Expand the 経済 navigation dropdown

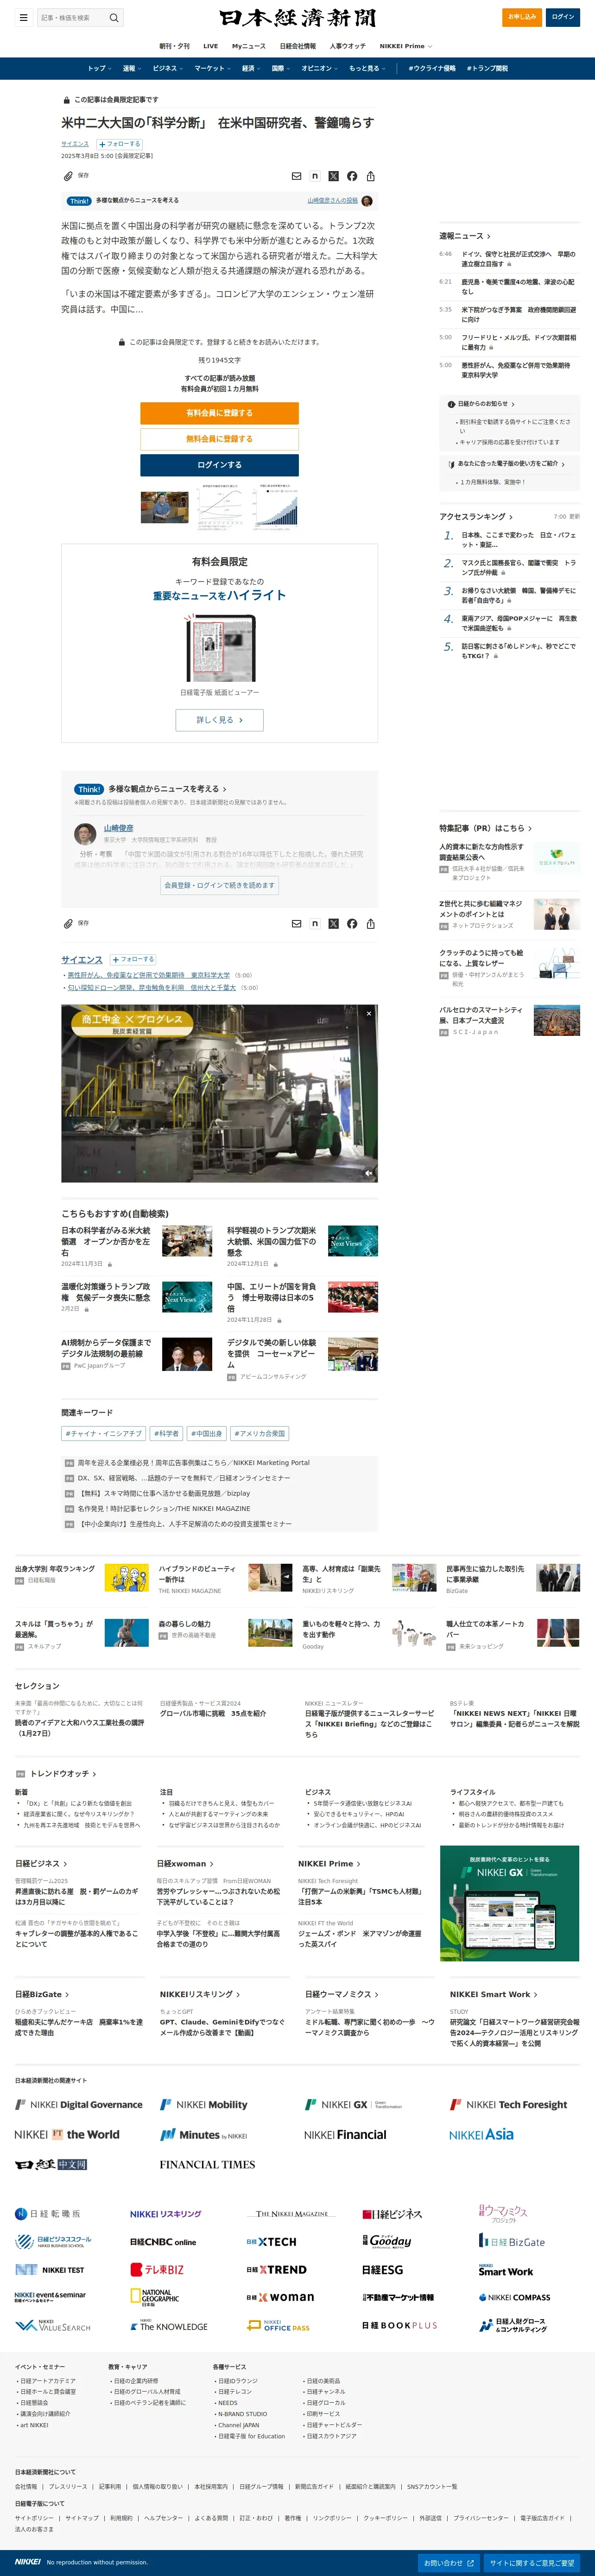(x=251, y=68)
